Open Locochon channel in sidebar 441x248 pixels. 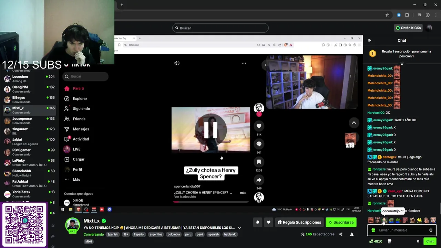pyautogui.click(x=29, y=79)
